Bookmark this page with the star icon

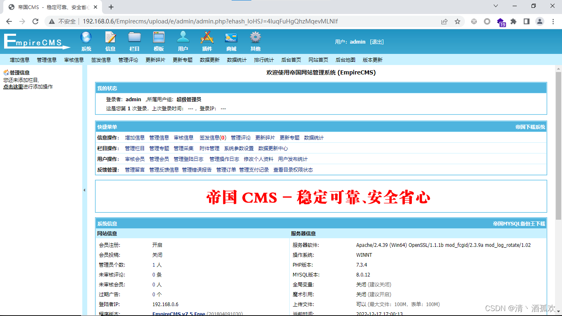click(x=457, y=21)
